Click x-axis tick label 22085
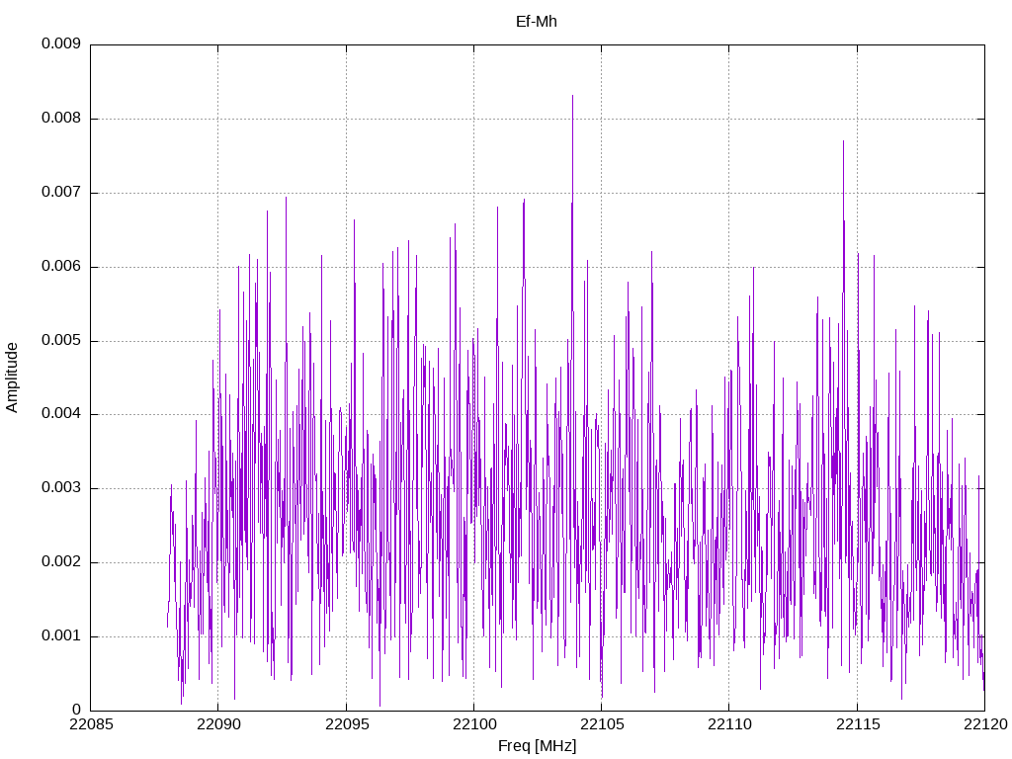The image size is (1012, 759). click(91, 724)
